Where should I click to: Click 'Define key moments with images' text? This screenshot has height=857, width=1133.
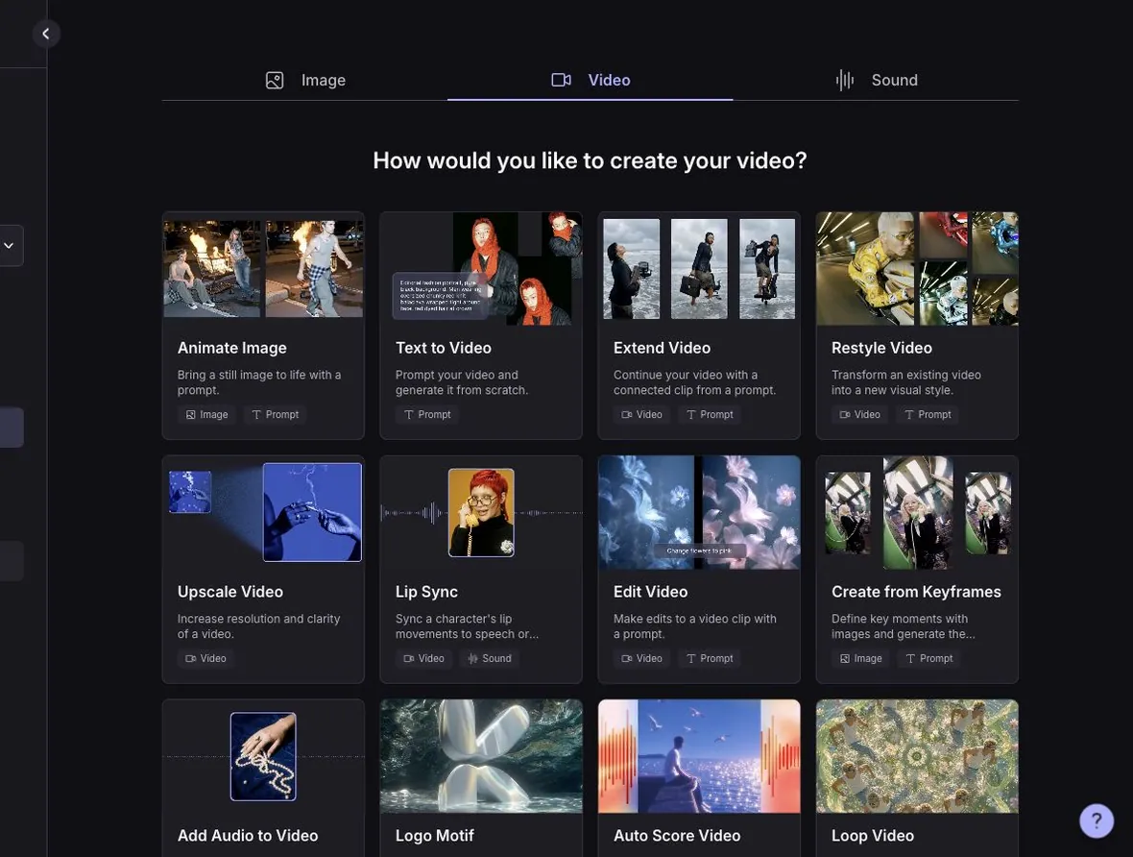(904, 625)
